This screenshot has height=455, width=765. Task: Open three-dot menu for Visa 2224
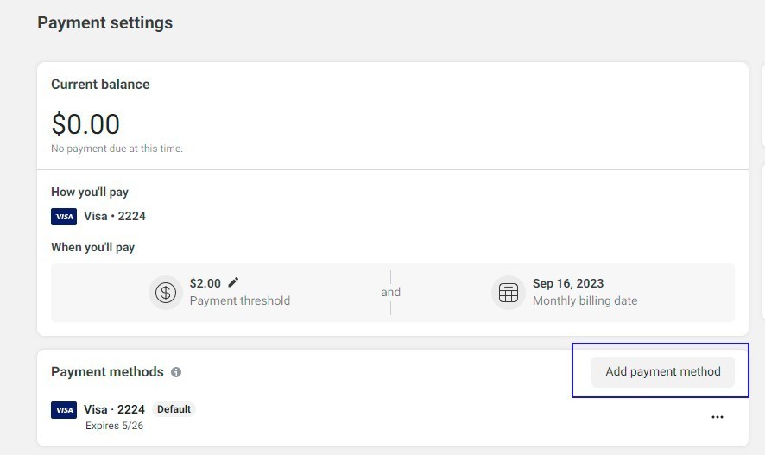point(718,417)
